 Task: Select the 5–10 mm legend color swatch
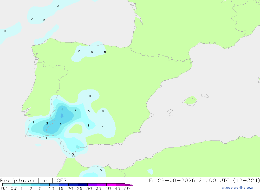[45, 185]
